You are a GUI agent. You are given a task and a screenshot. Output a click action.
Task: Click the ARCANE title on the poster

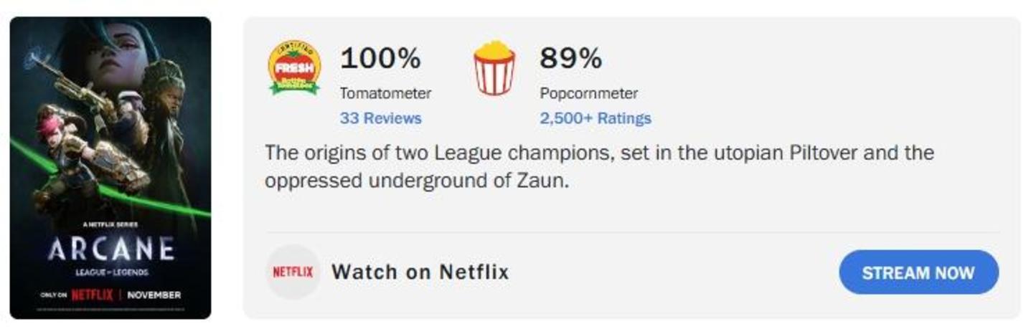[110, 249]
